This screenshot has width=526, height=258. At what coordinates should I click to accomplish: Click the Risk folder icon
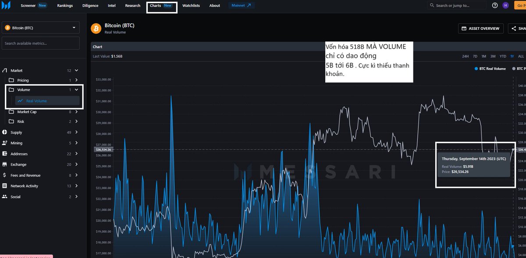[x=11, y=121]
